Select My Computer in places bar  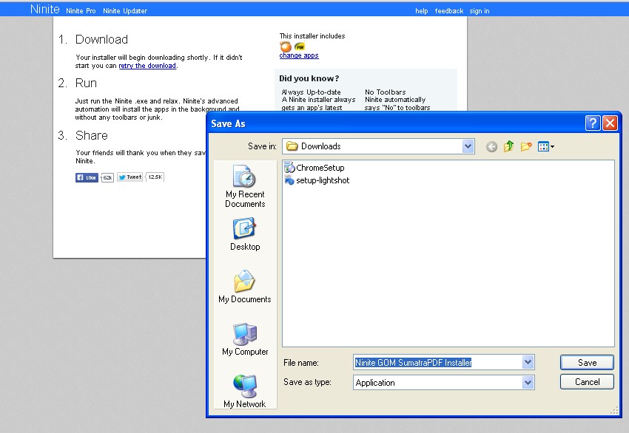(x=245, y=340)
